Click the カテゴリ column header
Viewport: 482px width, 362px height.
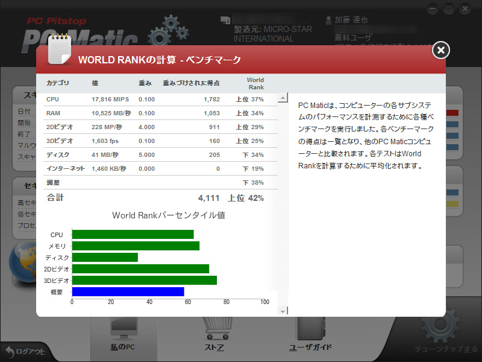click(x=57, y=83)
